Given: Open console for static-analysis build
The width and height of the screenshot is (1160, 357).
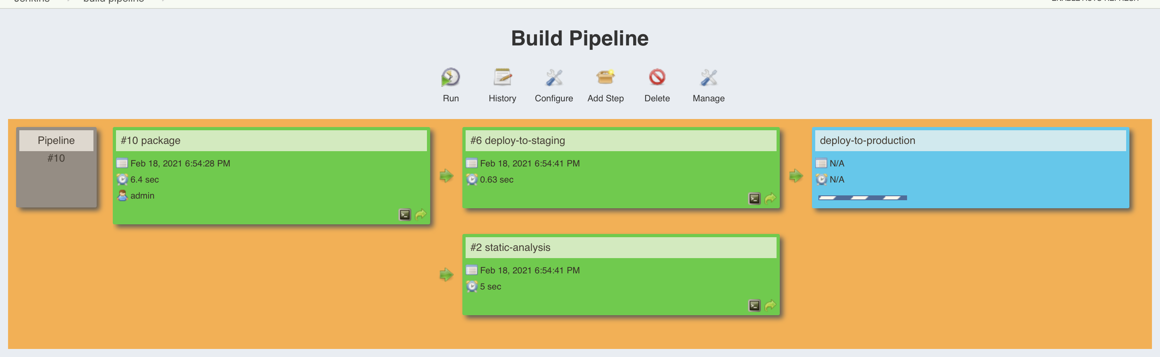Looking at the screenshot, I should pos(754,305).
